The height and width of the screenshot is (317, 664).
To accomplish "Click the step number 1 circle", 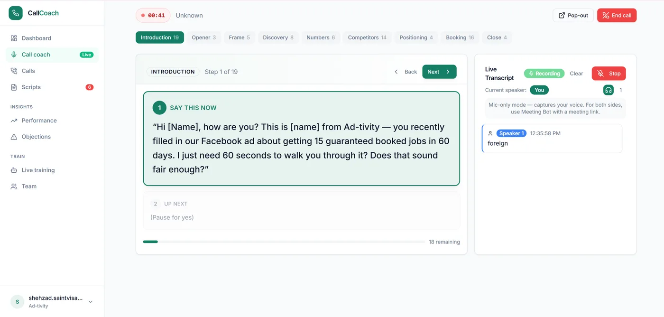I will point(159,108).
